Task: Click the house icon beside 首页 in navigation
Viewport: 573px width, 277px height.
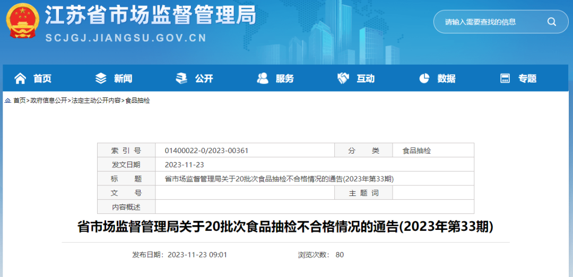Action: click(20, 78)
